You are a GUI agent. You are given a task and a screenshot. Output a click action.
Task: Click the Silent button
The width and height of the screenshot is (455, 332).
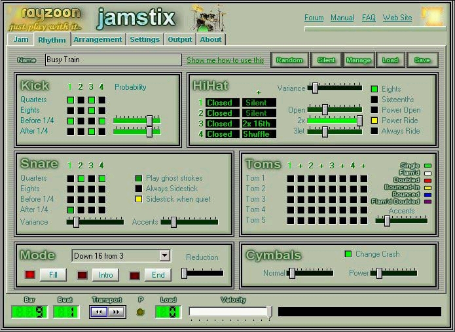(x=326, y=60)
